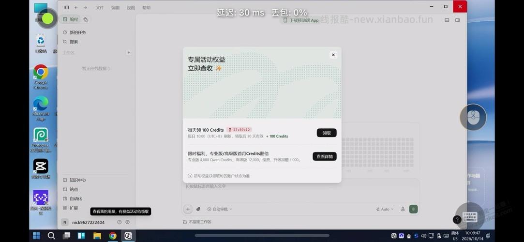Open Microsoft Edge desktop shortcut
The image size is (524, 242).
tap(41, 108)
